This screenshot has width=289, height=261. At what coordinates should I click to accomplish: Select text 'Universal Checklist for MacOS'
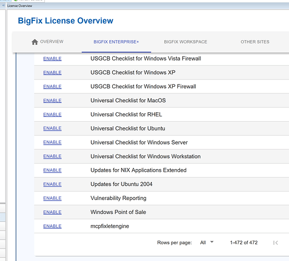tap(128, 101)
